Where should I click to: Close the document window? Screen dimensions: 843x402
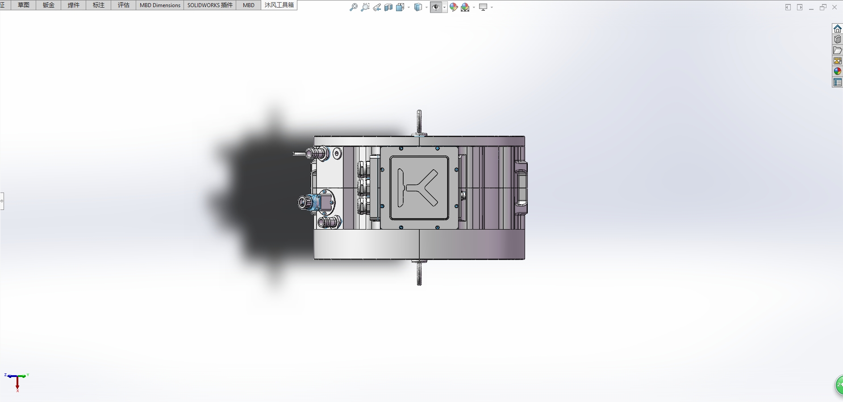point(835,7)
